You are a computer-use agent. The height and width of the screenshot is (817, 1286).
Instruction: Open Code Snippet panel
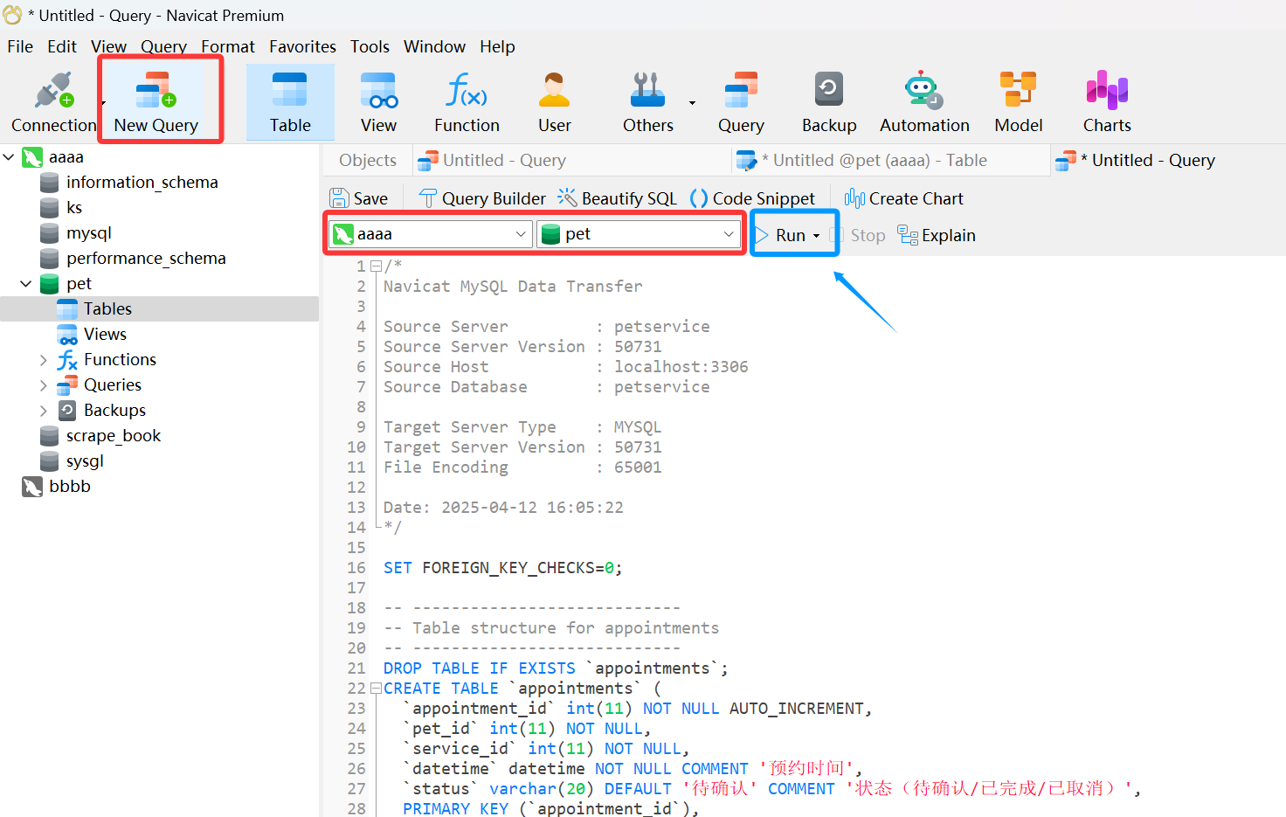point(752,198)
